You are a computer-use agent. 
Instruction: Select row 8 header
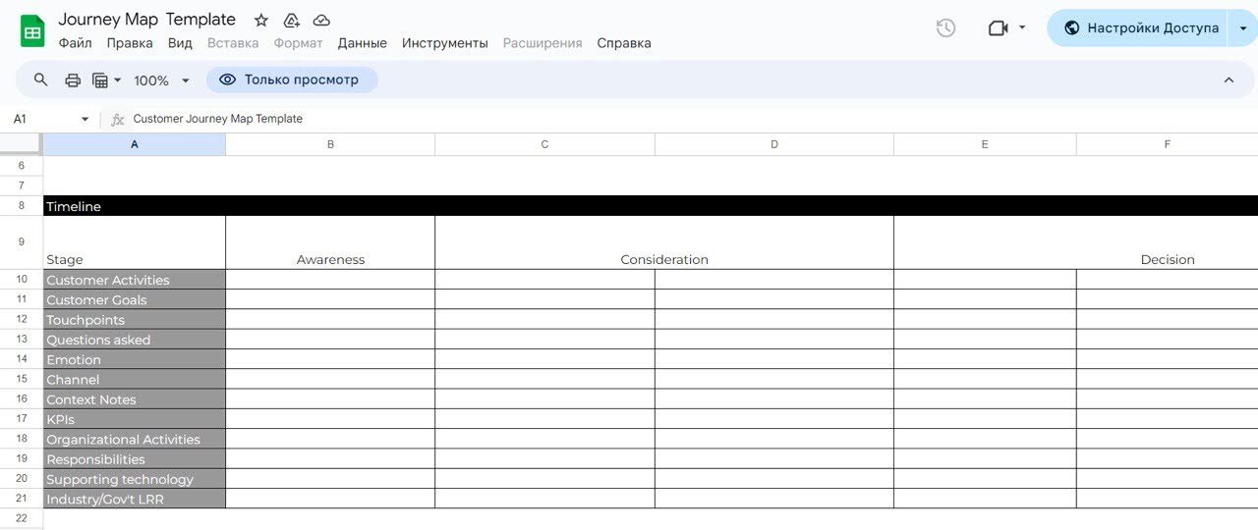click(x=22, y=206)
